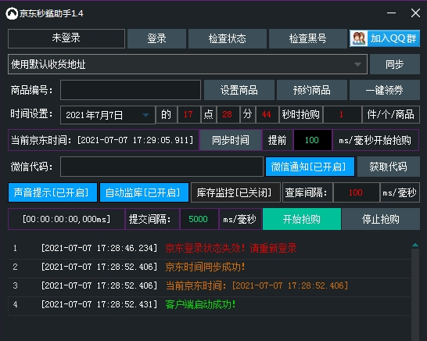Click the 查库间隔 field showing 100
The width and height of the screenshot is (427, 341).
pyautogui.click(x=356, y=192)
